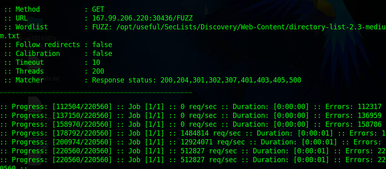Image resolution: width=386 pixels, height=169 pixels.
Task: Click the progress count 137150/220560
Action: 82,115
